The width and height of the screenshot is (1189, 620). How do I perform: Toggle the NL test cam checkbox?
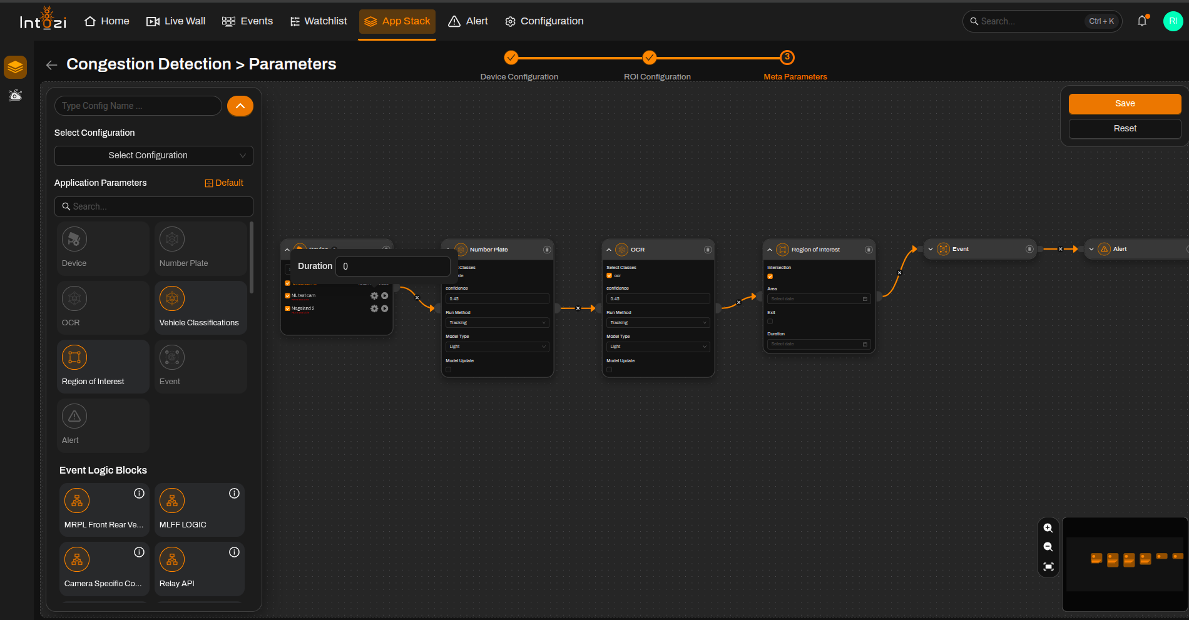(288, 295)
